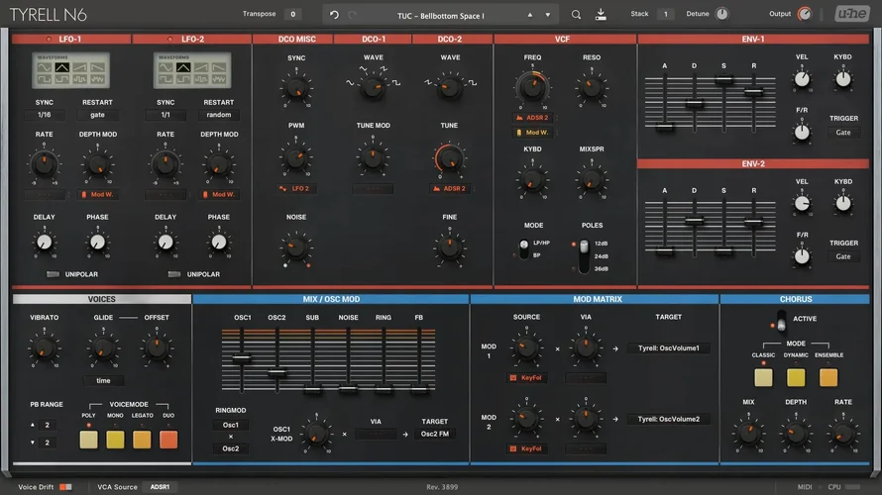
Task: Open the preset search magnifier
Action: coord(577,15)
